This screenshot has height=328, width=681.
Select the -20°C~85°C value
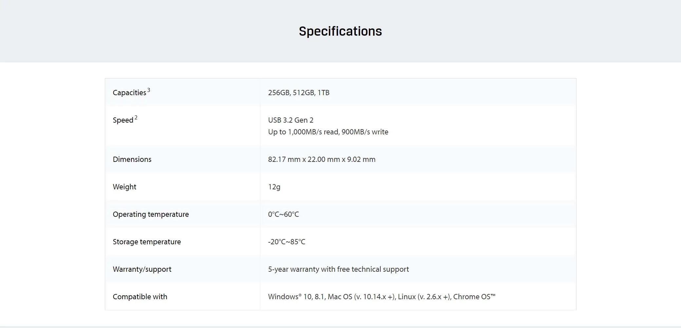[287, 242]
